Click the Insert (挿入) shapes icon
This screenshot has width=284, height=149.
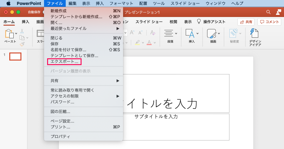[190, 34]
